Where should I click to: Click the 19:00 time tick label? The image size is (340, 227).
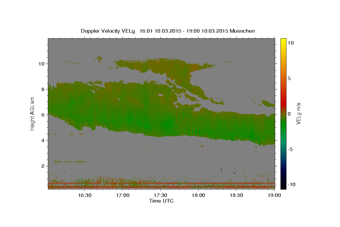275,196
